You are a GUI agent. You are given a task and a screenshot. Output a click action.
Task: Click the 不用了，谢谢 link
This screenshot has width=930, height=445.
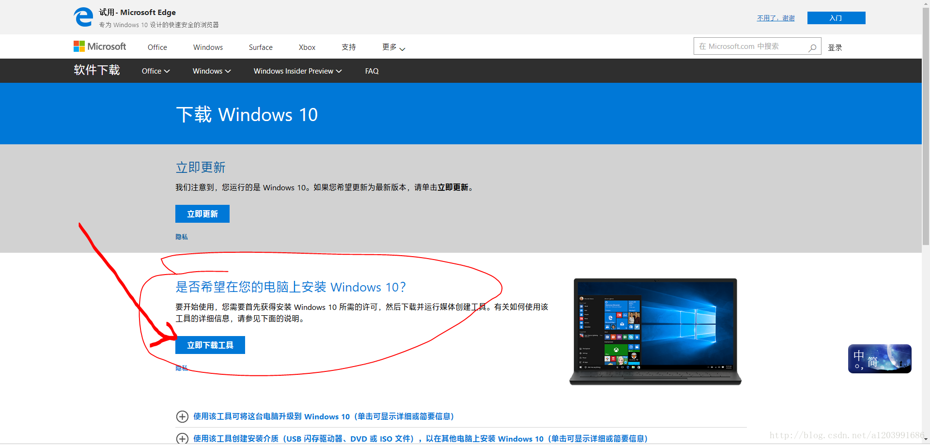[775, 18]
